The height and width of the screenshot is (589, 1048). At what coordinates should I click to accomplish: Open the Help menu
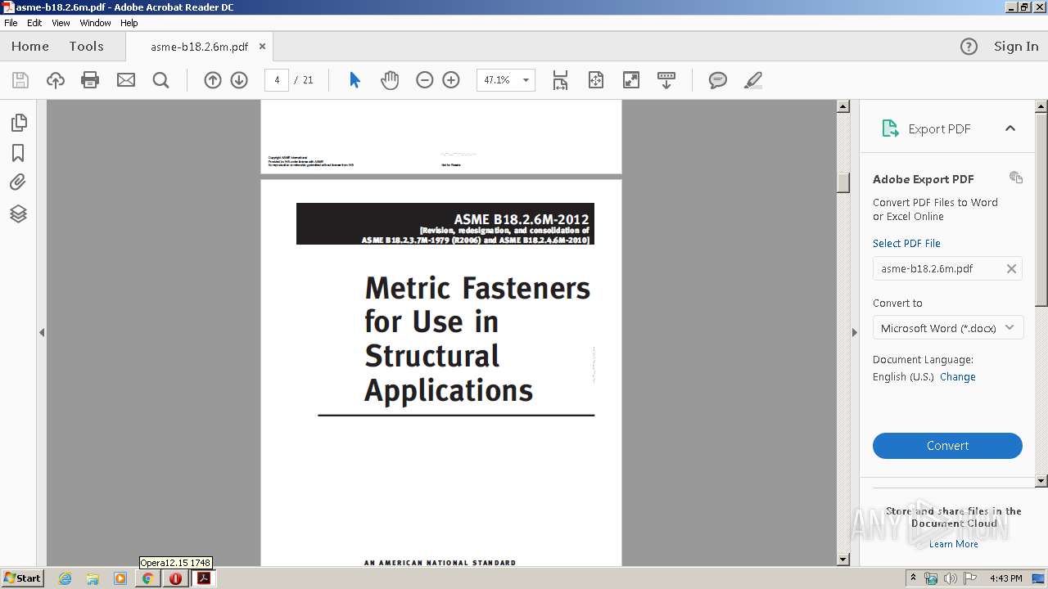[x=129, y=23]
